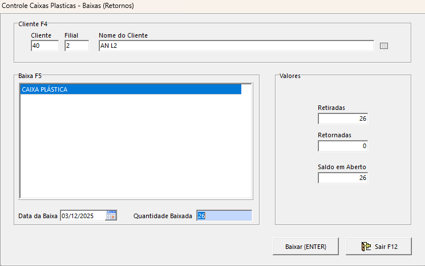Click the Sair F12 button text
This screenshot has width=425, height=266.
pos(386,247)
